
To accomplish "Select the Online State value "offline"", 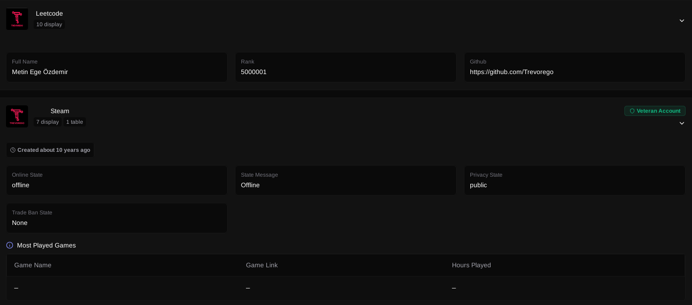I will point(21,185).
